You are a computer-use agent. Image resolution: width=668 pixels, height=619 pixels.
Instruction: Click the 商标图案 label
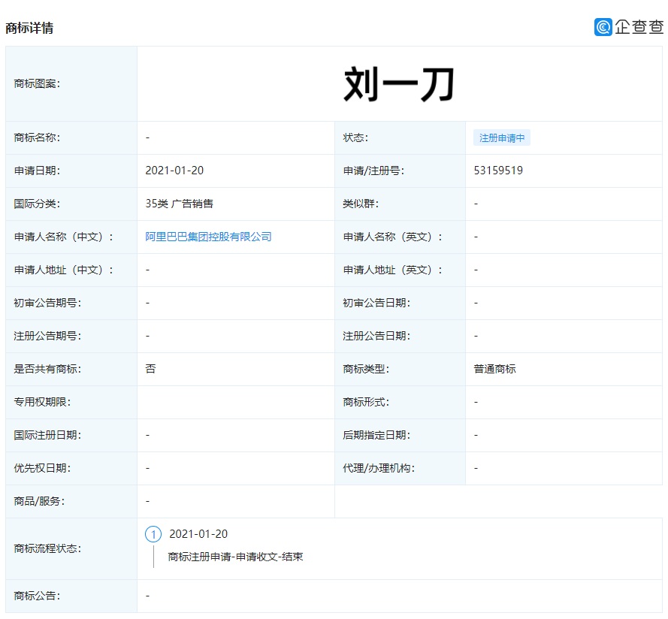click(x=37, y=84)
